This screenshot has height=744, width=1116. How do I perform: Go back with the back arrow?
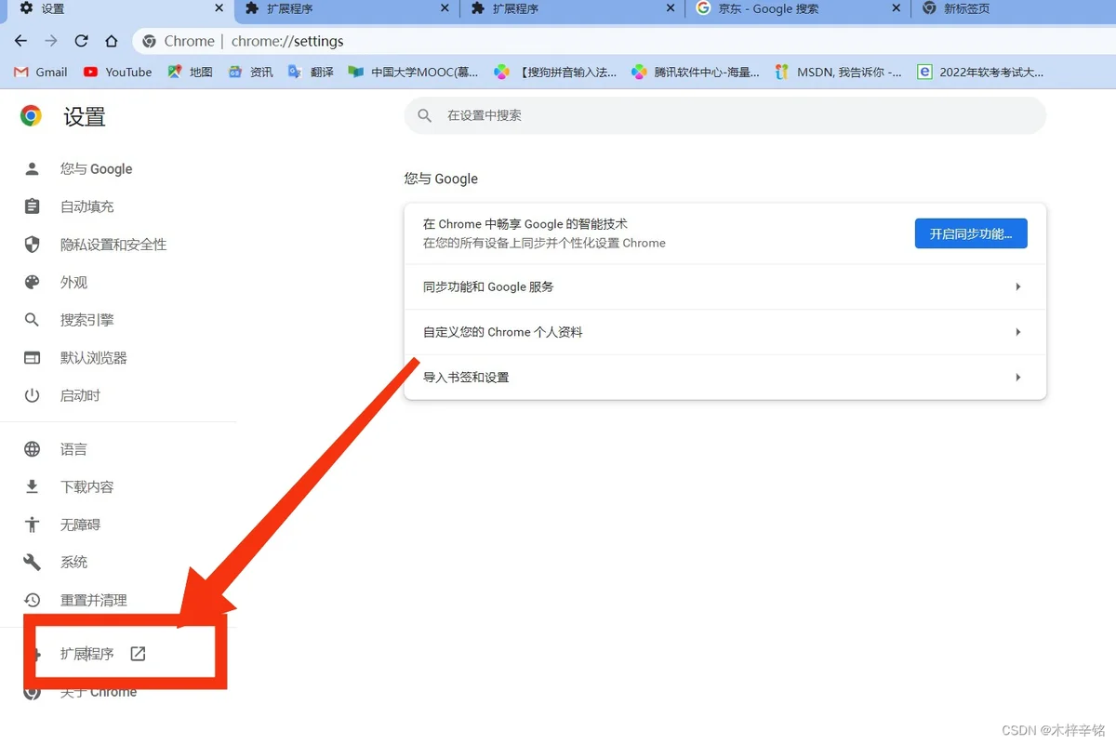(x=20, y=41)
